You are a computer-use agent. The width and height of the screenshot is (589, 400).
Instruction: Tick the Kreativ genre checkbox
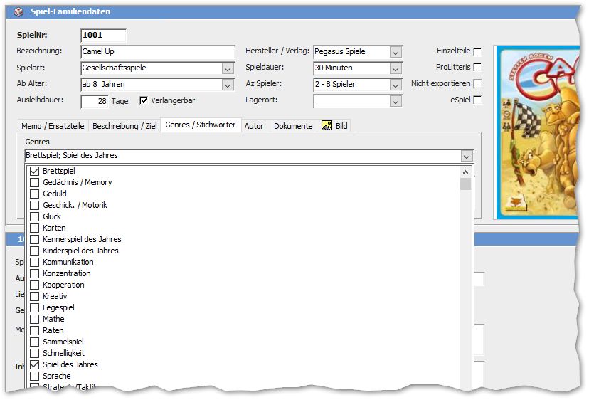tap(35, 296)
